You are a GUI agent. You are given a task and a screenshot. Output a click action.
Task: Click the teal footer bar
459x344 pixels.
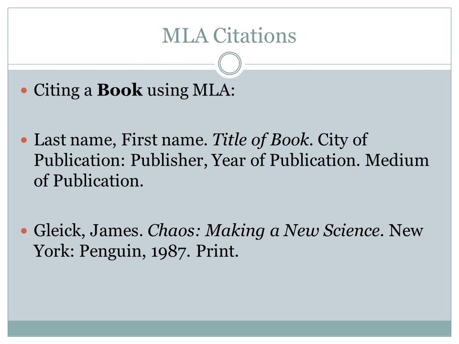point(229,328)
